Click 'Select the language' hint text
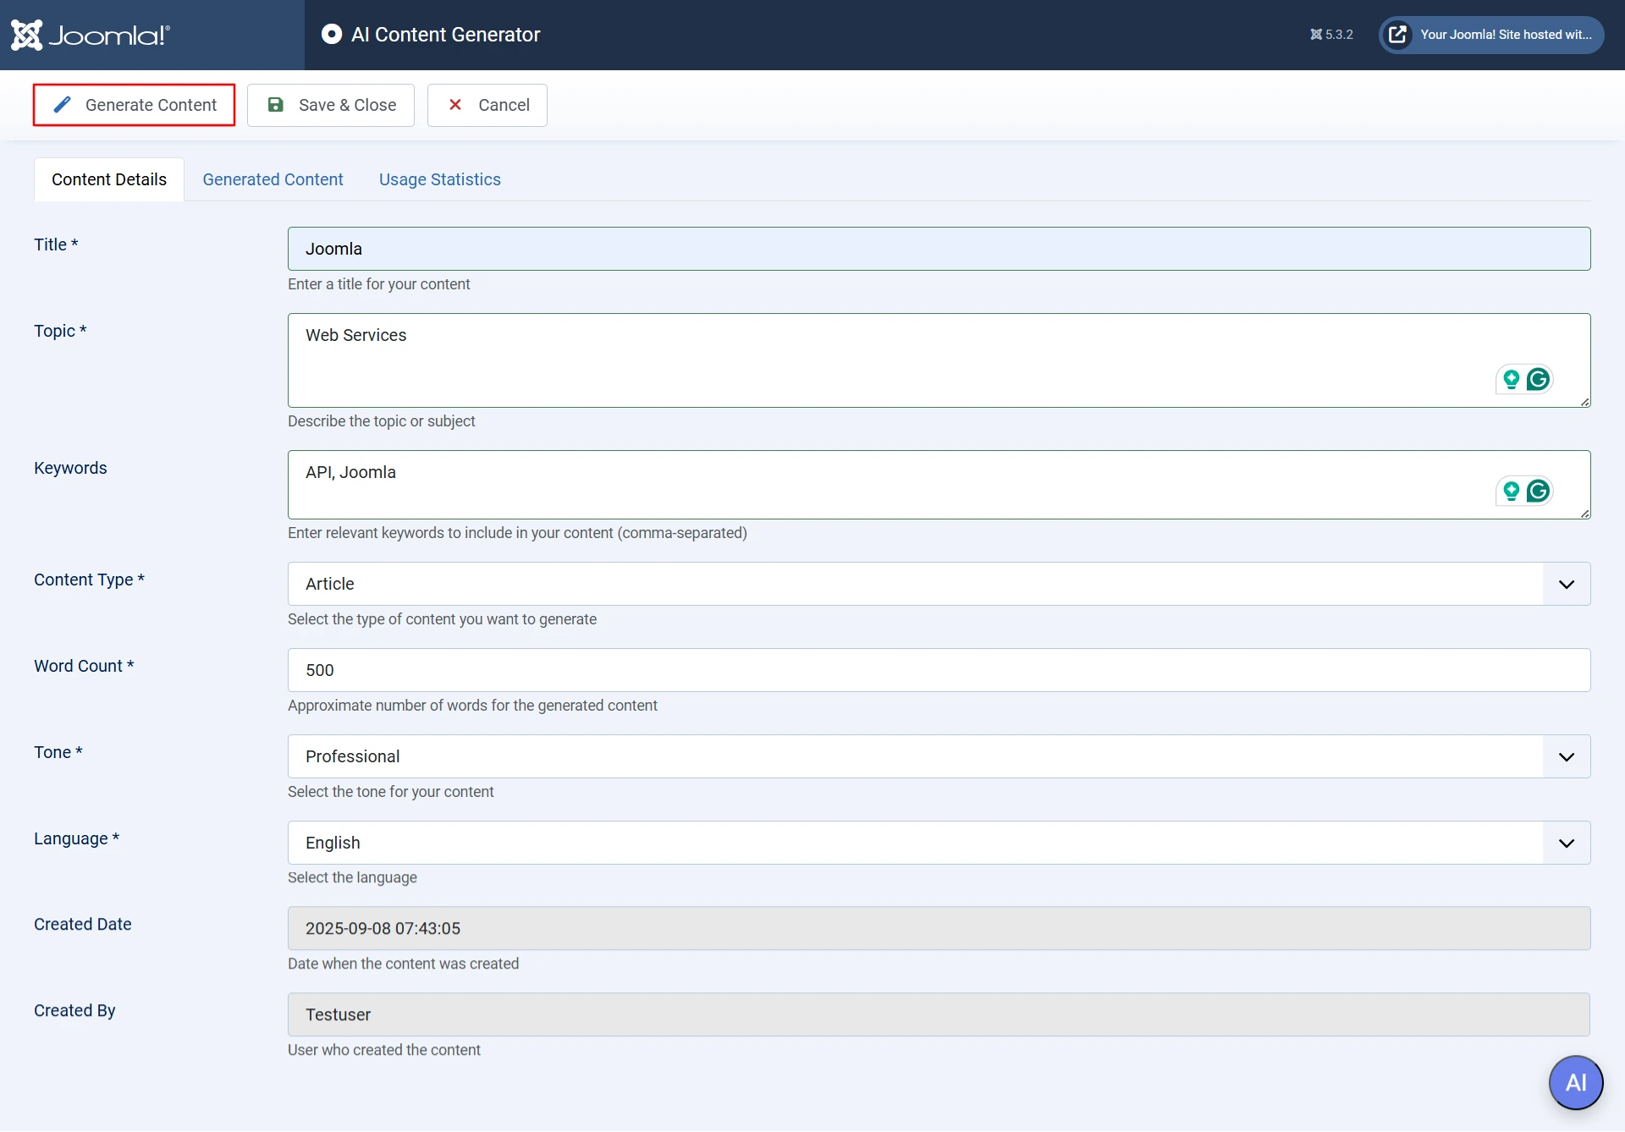Screen dimensions: 1625x1132 coord(352,877)
